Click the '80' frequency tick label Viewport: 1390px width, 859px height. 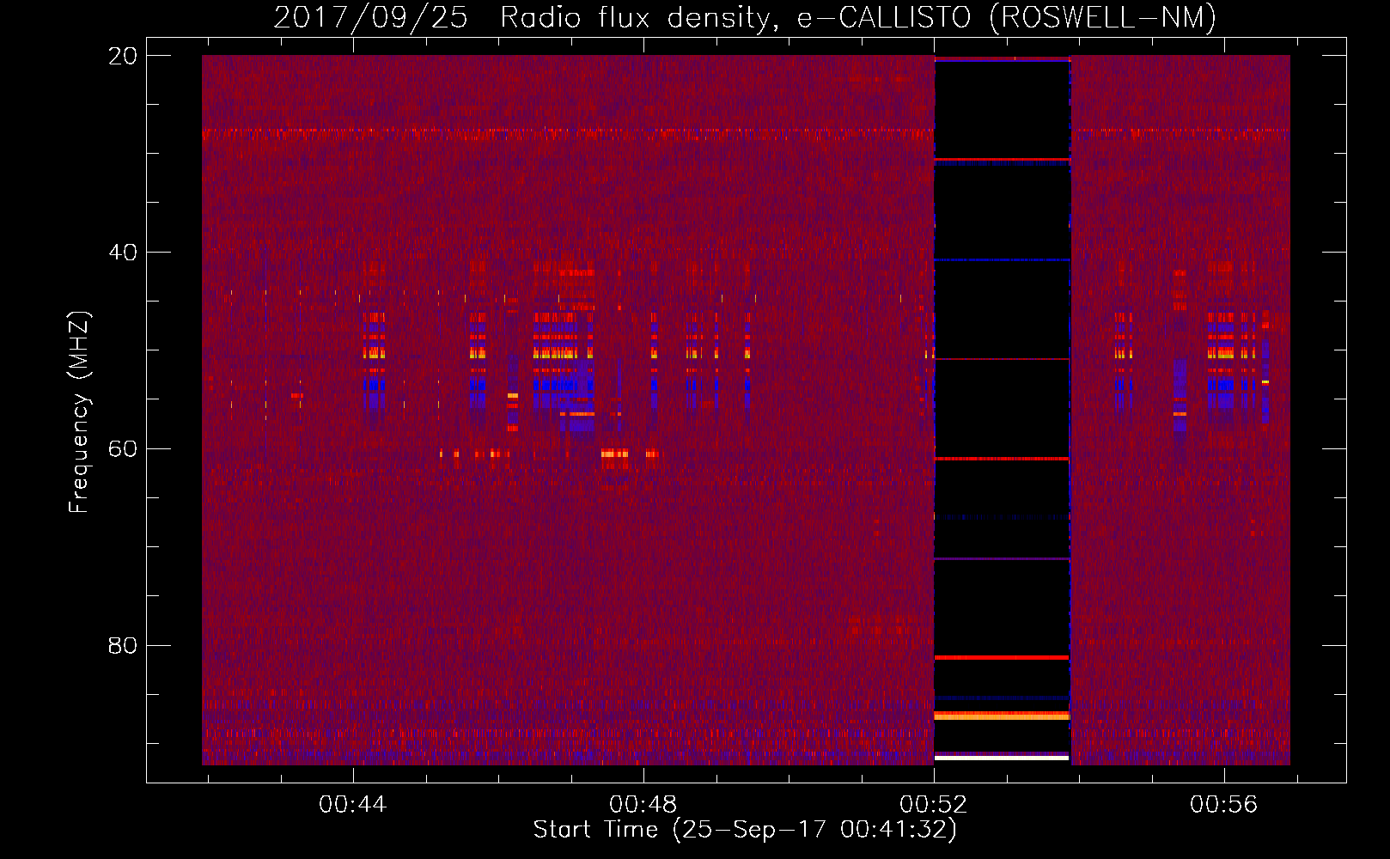[x=123, y=646]
